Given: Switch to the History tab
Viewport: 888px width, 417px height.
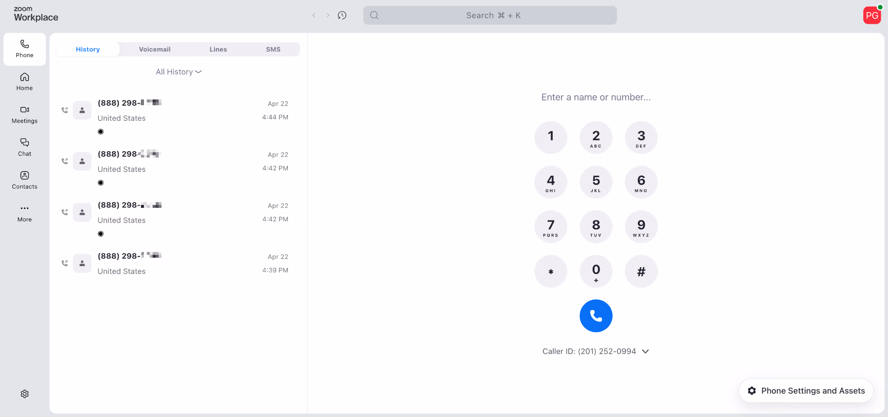Looking at the screenshot, I should point(88,49).
